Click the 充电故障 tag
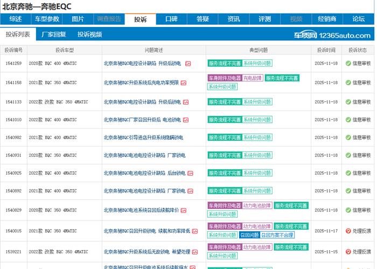The height and width of the screenshot is (269, 377). click(x=252, y=78)
